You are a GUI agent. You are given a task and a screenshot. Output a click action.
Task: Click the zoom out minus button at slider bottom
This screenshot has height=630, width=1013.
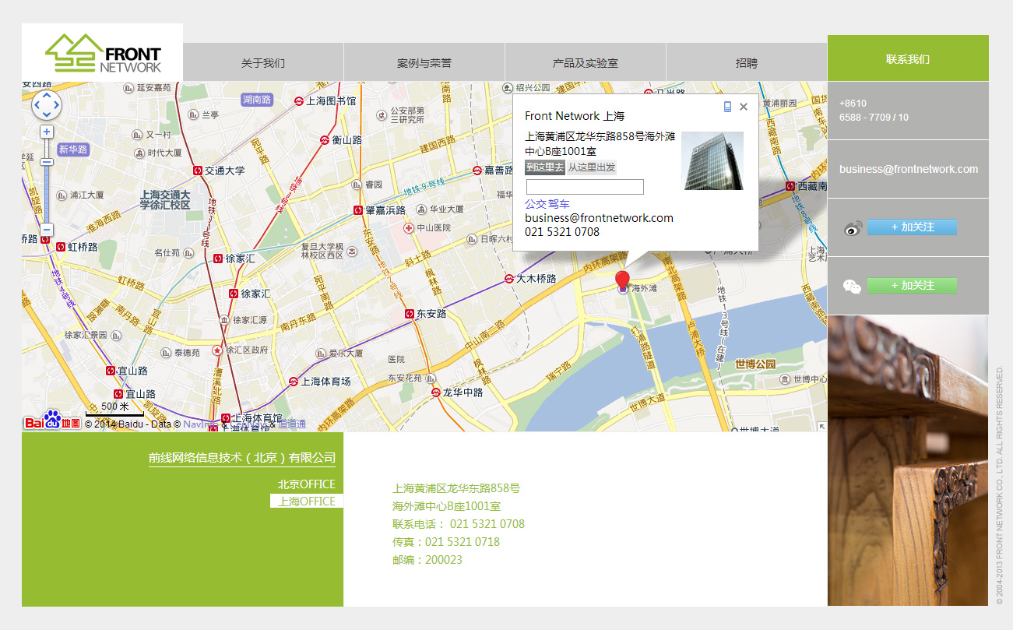coord(47,230)
